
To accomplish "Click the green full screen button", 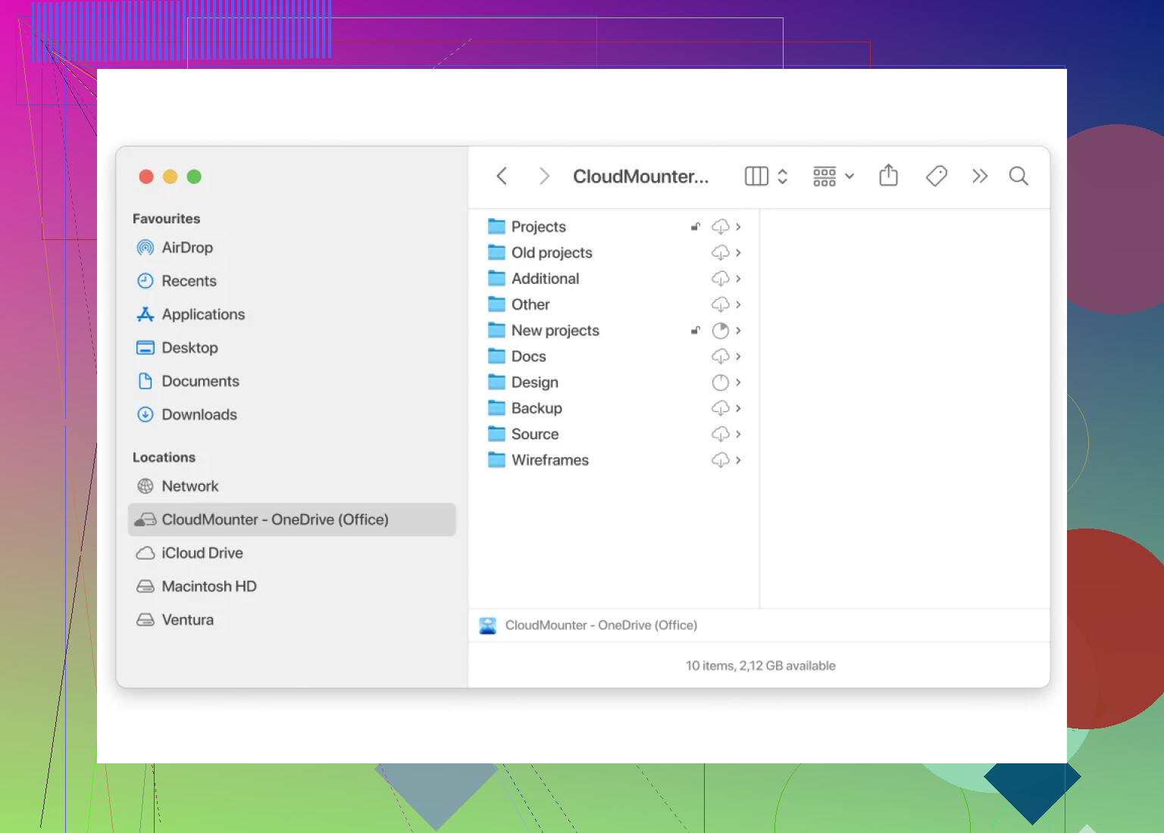I will (194, 176).
